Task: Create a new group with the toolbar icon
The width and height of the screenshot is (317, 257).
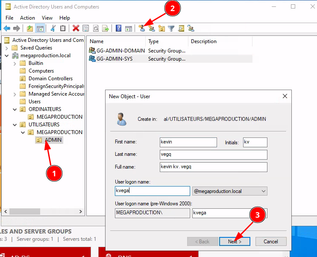Action: [152, 29]
